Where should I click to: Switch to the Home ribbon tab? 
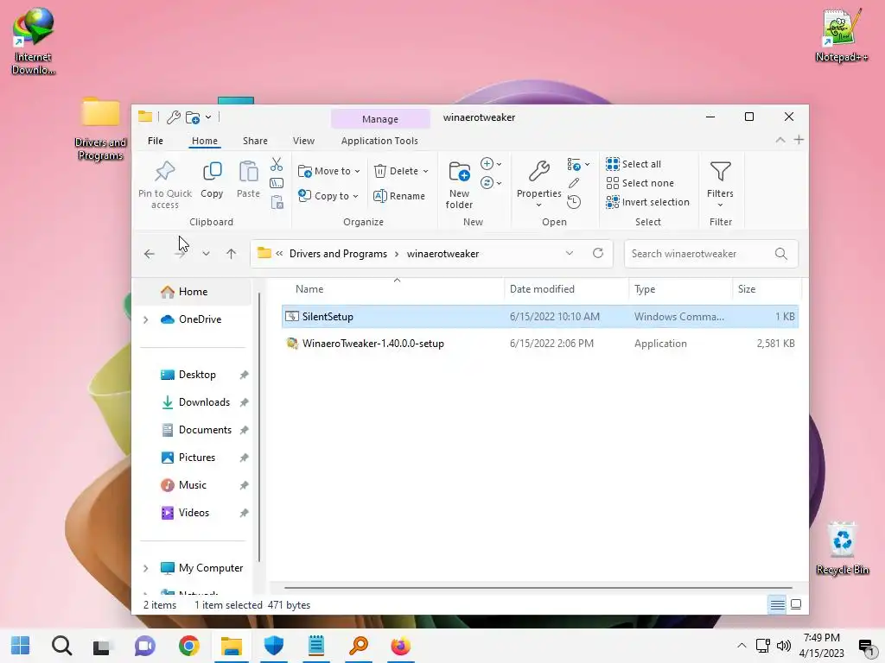pos(204,141)
